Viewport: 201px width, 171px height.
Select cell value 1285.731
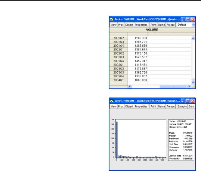pos(138,42)
